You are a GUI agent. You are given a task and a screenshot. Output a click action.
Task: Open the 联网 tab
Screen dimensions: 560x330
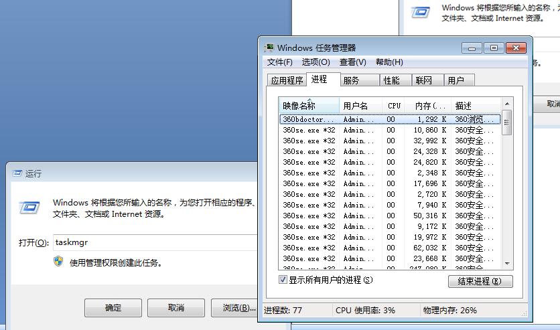(428, 80)
